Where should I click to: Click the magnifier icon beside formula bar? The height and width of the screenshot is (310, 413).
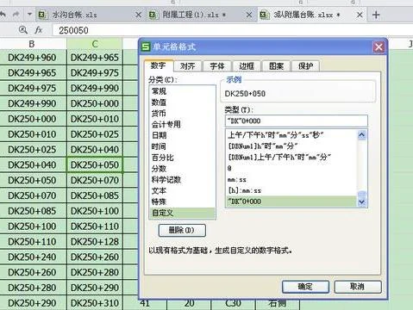[22, 30]
